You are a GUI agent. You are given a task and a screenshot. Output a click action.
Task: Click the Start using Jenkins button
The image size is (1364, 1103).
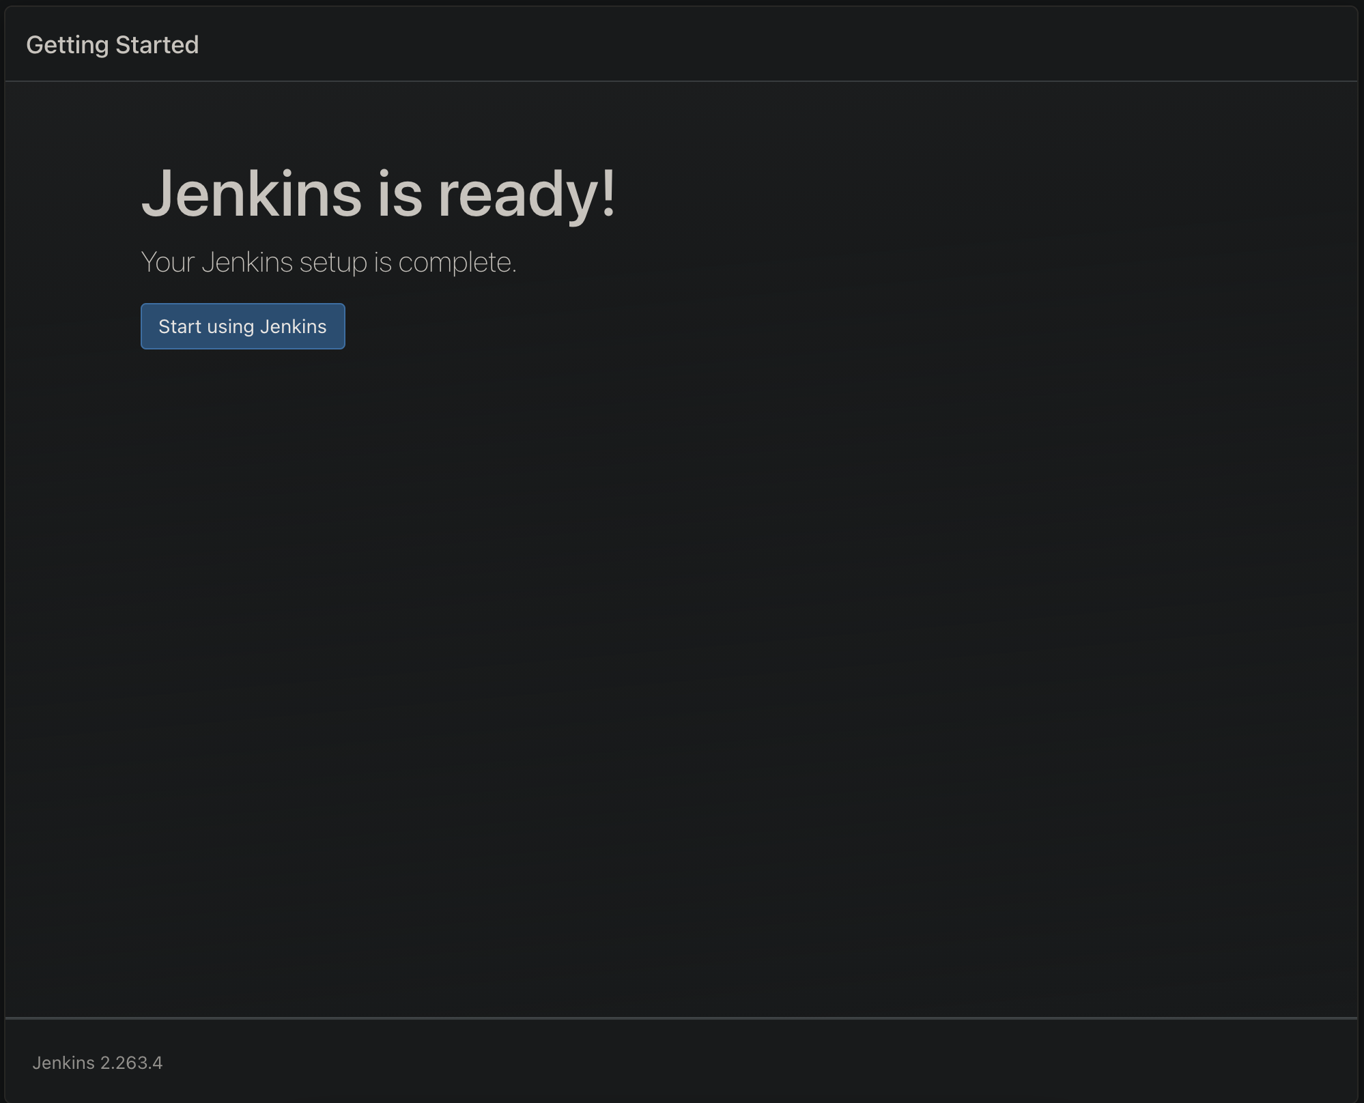click(243, 326)
